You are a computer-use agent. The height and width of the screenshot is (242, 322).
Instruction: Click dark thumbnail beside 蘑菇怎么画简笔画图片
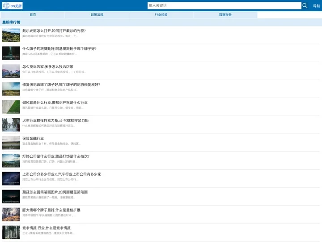coord(11,196)
